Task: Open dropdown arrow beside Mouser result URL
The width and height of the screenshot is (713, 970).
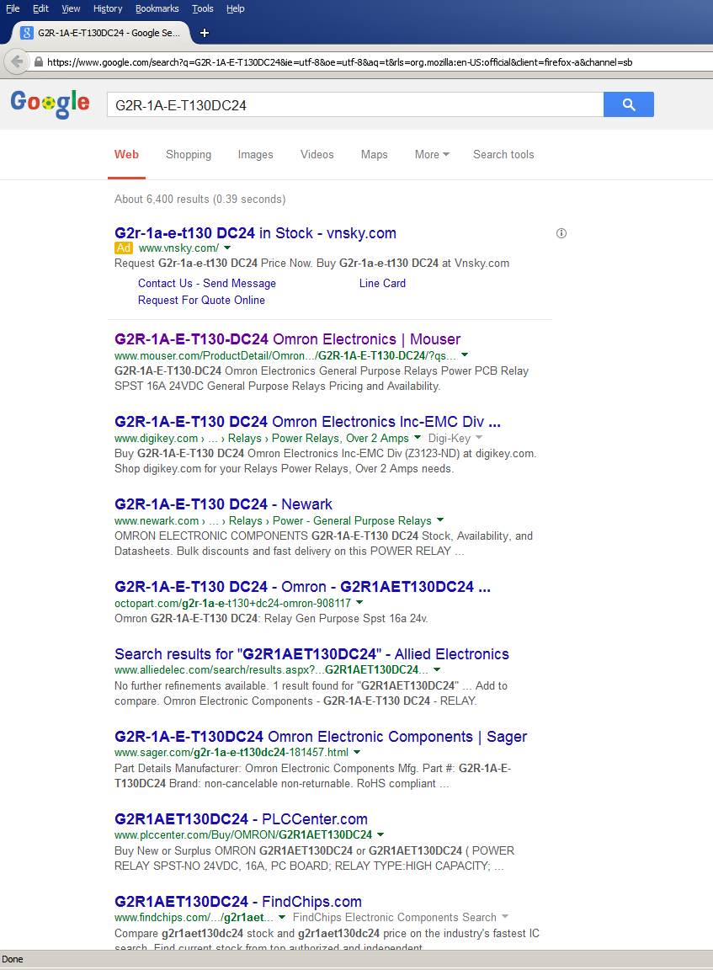Action: pos(465,355)
